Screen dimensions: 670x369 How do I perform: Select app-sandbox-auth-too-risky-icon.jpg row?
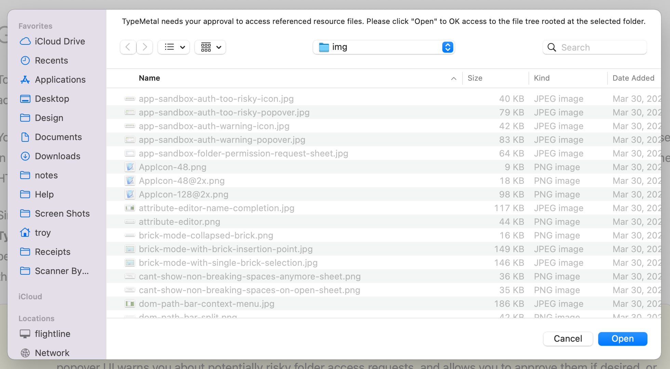click(384, 99)
